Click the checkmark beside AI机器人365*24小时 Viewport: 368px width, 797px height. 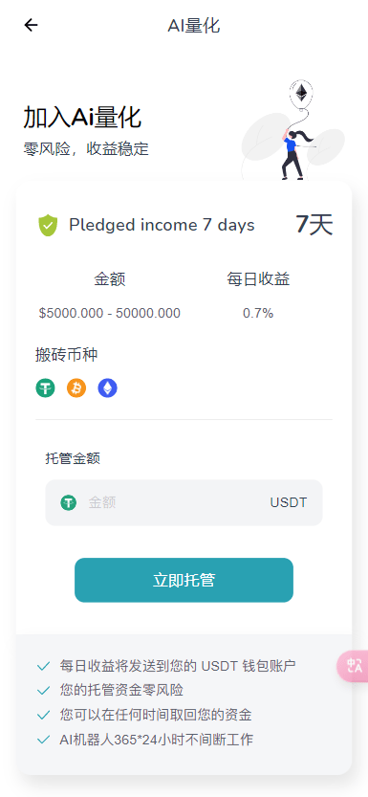tap(44, 741)
